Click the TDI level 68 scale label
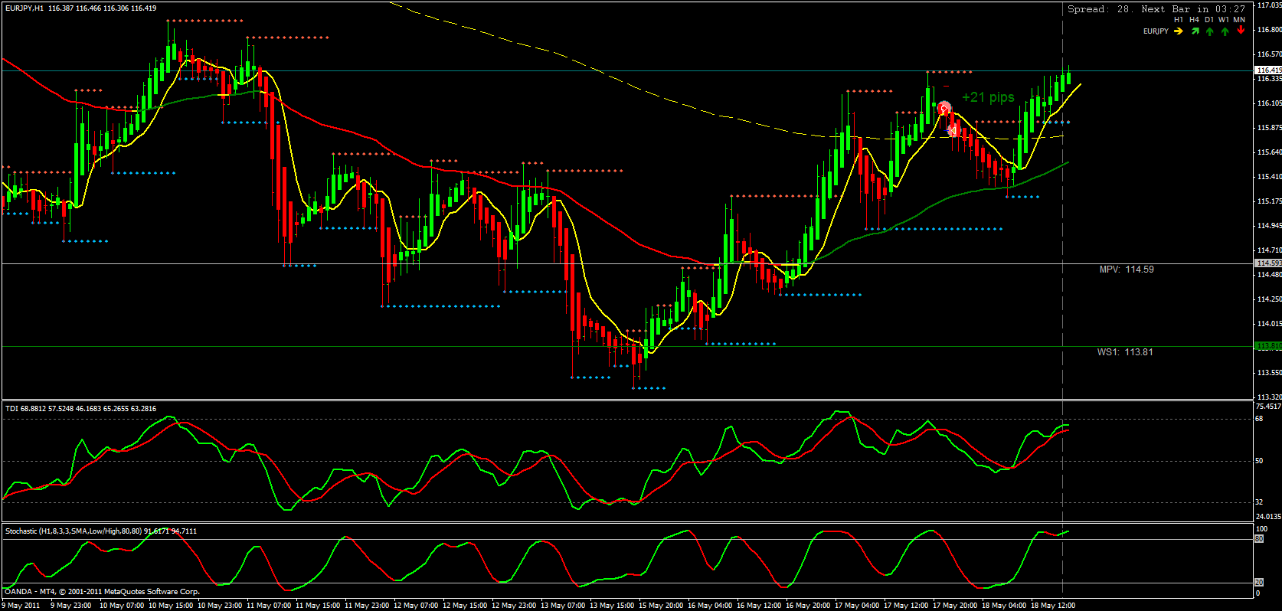Image resolution: width=1282 pixels, height=611 pixels. 1260,419
